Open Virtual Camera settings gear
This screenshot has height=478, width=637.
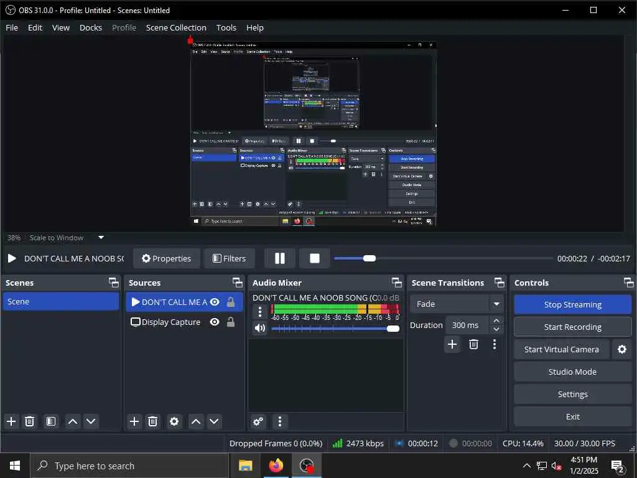pyautogui.click(x=622, y=349)
